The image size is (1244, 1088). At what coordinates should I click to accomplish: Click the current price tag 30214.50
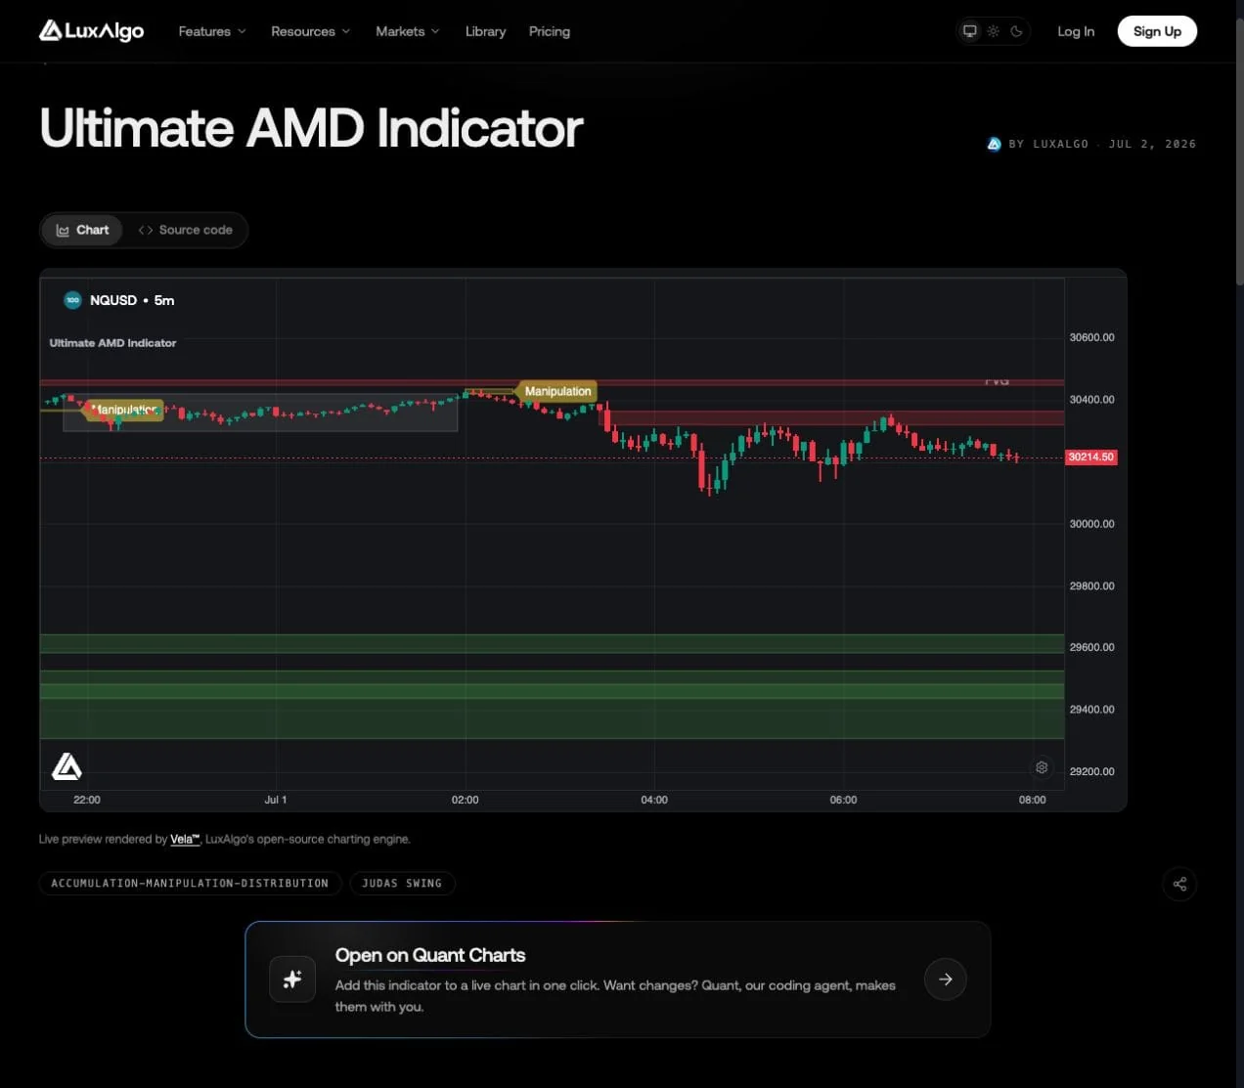tap(1090, 457)
